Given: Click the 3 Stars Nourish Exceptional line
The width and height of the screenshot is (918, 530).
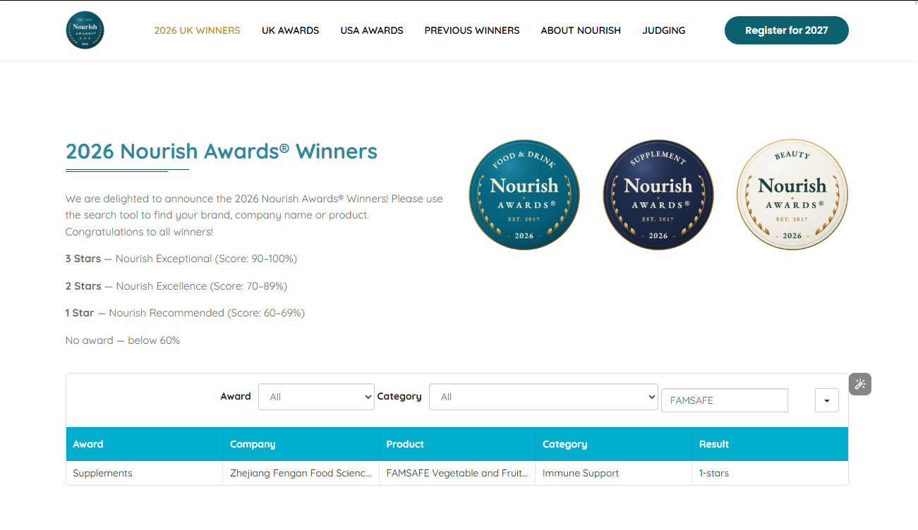Looking at the screenshot, I should tap(181, 259).
